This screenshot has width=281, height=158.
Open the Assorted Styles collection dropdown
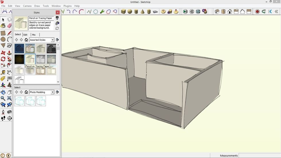click(x=52, y=40)
